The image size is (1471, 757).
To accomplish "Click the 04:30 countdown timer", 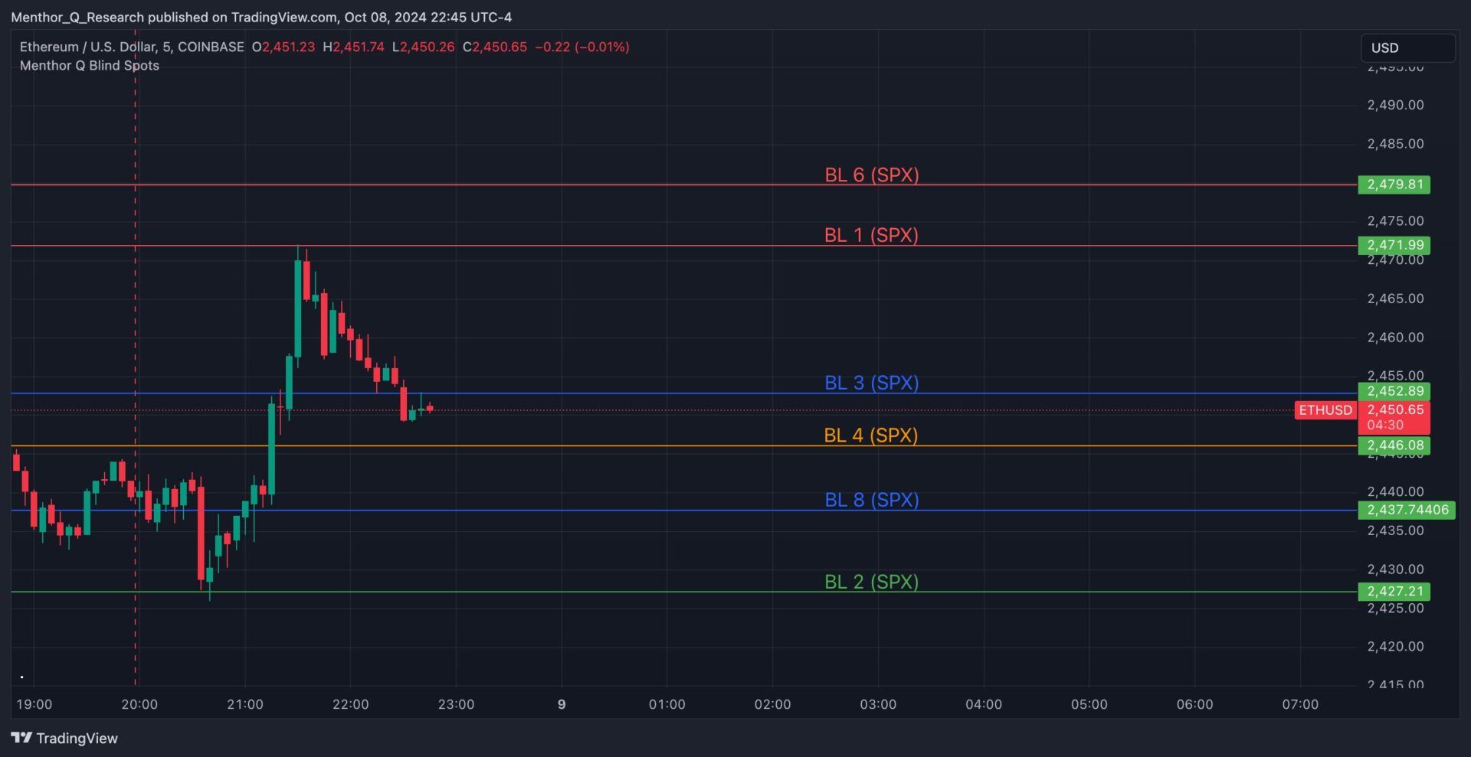I will pyautogui.click(x=1385, y=425).
